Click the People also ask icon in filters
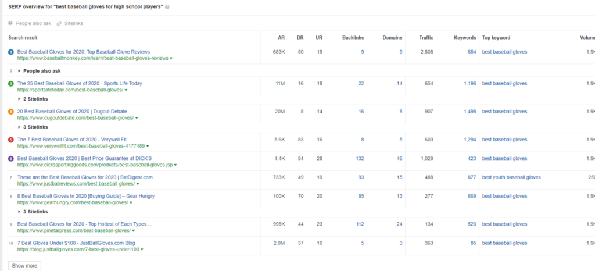 coord(11,23)
